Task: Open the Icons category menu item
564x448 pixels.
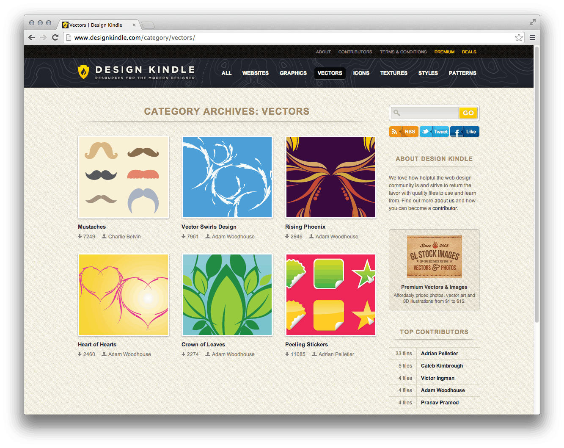Action: (361, 73)
